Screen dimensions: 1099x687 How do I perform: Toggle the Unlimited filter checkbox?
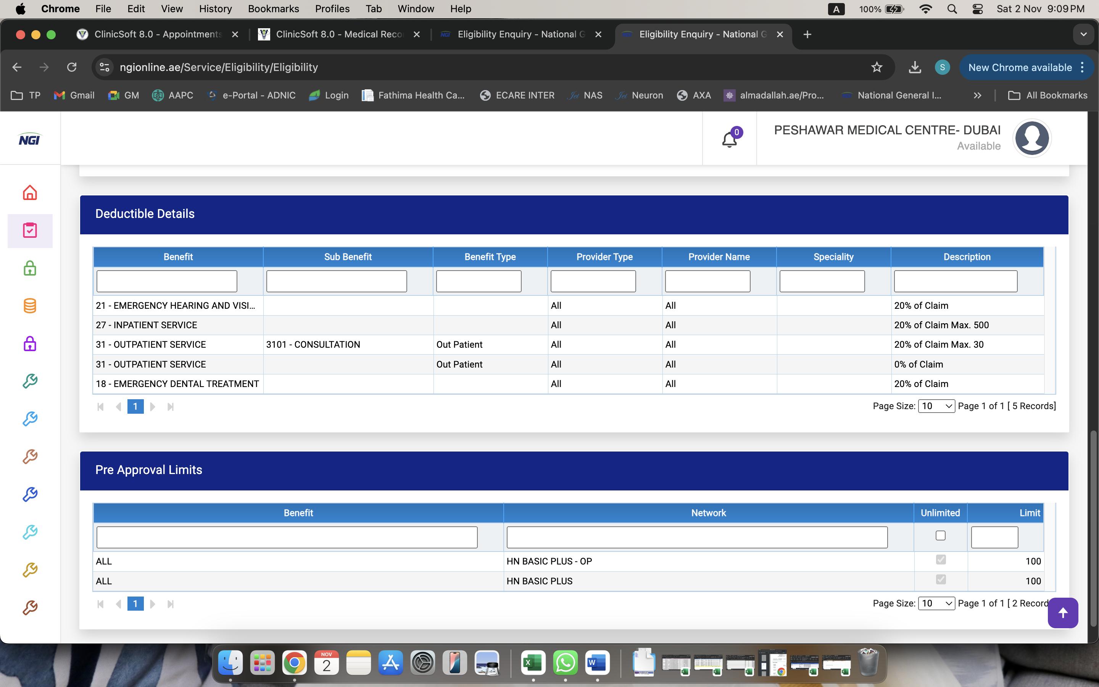pyautogui.click(x=941, y=536)
